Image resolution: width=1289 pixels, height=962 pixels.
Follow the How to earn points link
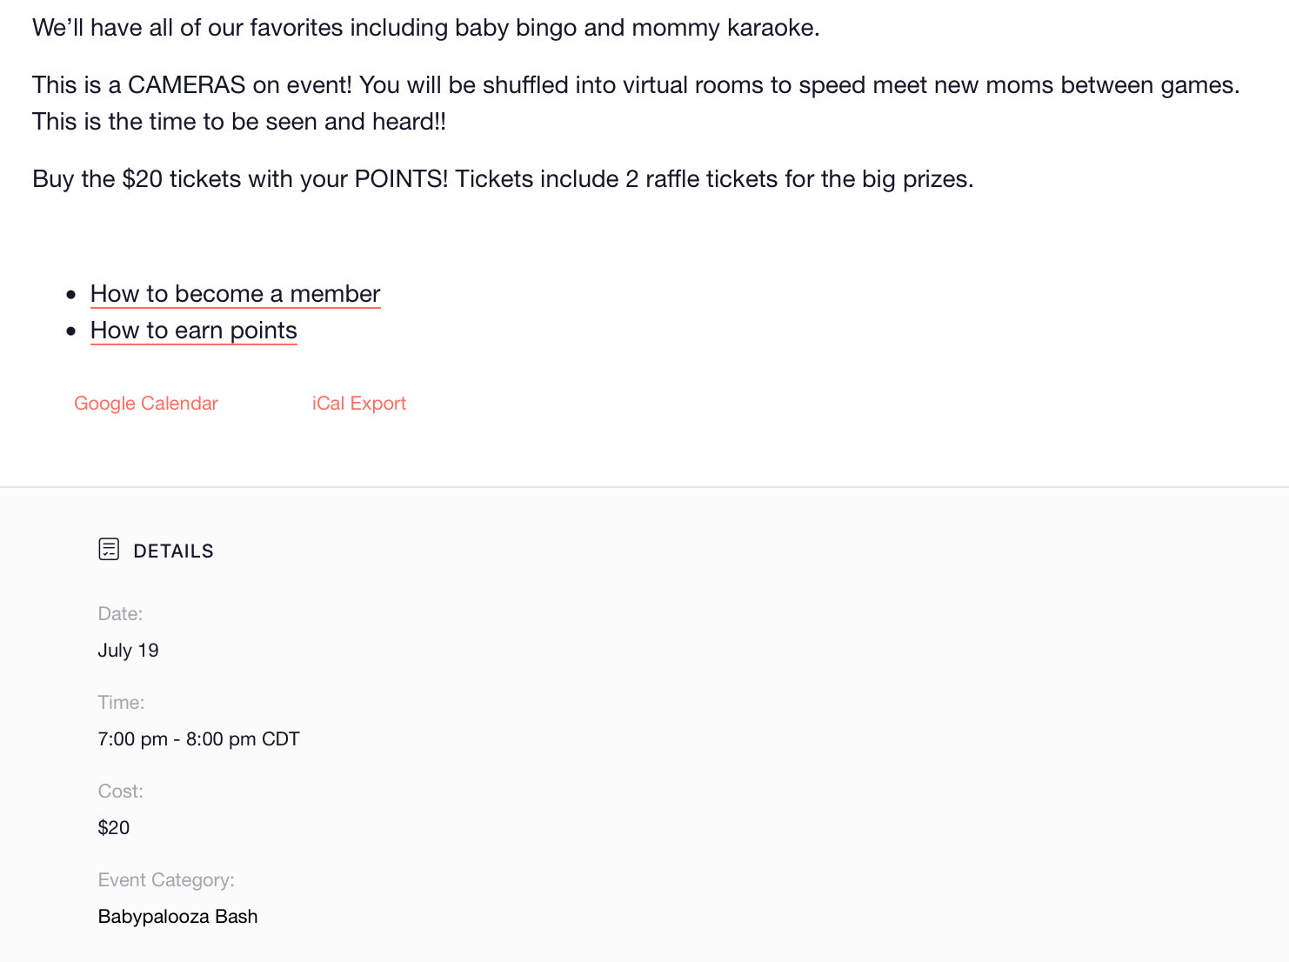click(x=193, y=331)
